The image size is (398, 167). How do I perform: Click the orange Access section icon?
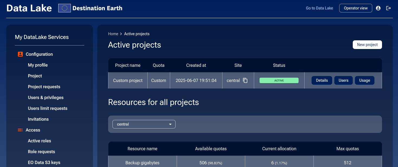[x=20, y=130]
